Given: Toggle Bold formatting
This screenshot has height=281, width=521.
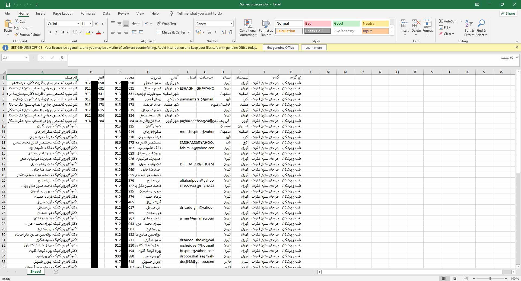Looking at the screenshot, I should pyautogui.click(x=50, y=32).
